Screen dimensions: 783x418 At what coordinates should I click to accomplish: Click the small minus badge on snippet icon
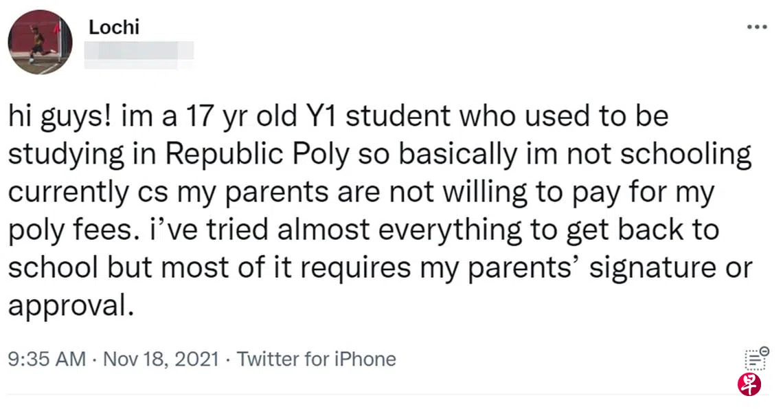(764, 351)
